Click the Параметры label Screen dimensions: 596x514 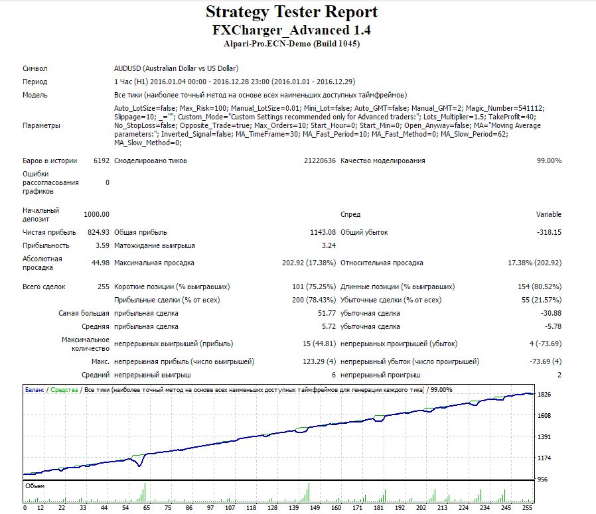coord(41,125)
